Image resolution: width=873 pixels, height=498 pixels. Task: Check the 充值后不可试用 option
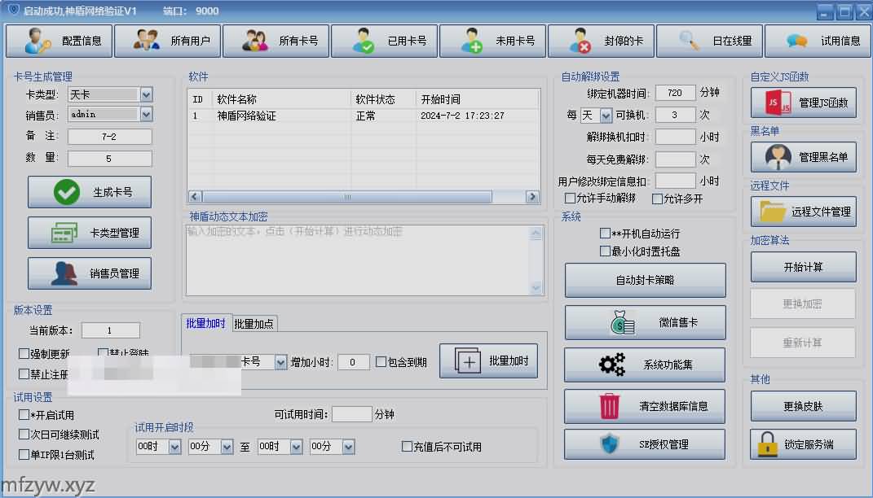pyautogui.click(x=408, y=447)
